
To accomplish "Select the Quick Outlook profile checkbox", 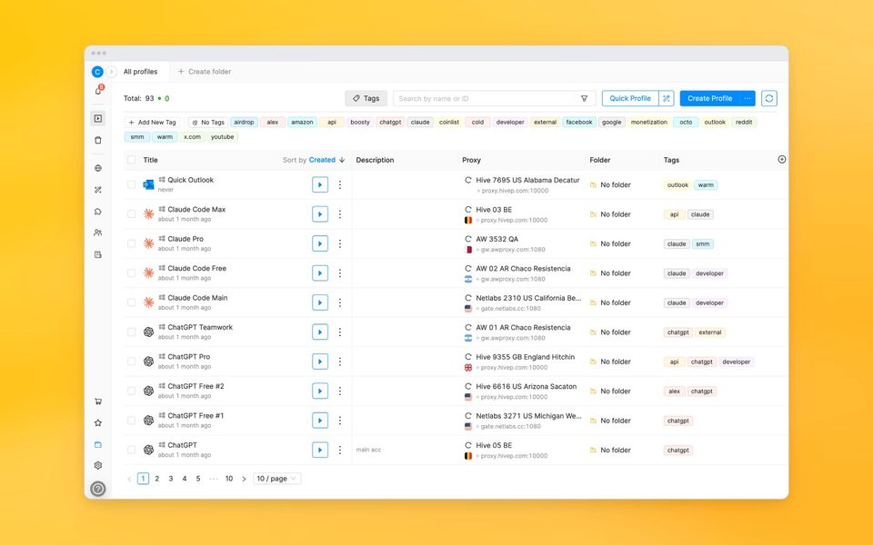I will (131, 184).
